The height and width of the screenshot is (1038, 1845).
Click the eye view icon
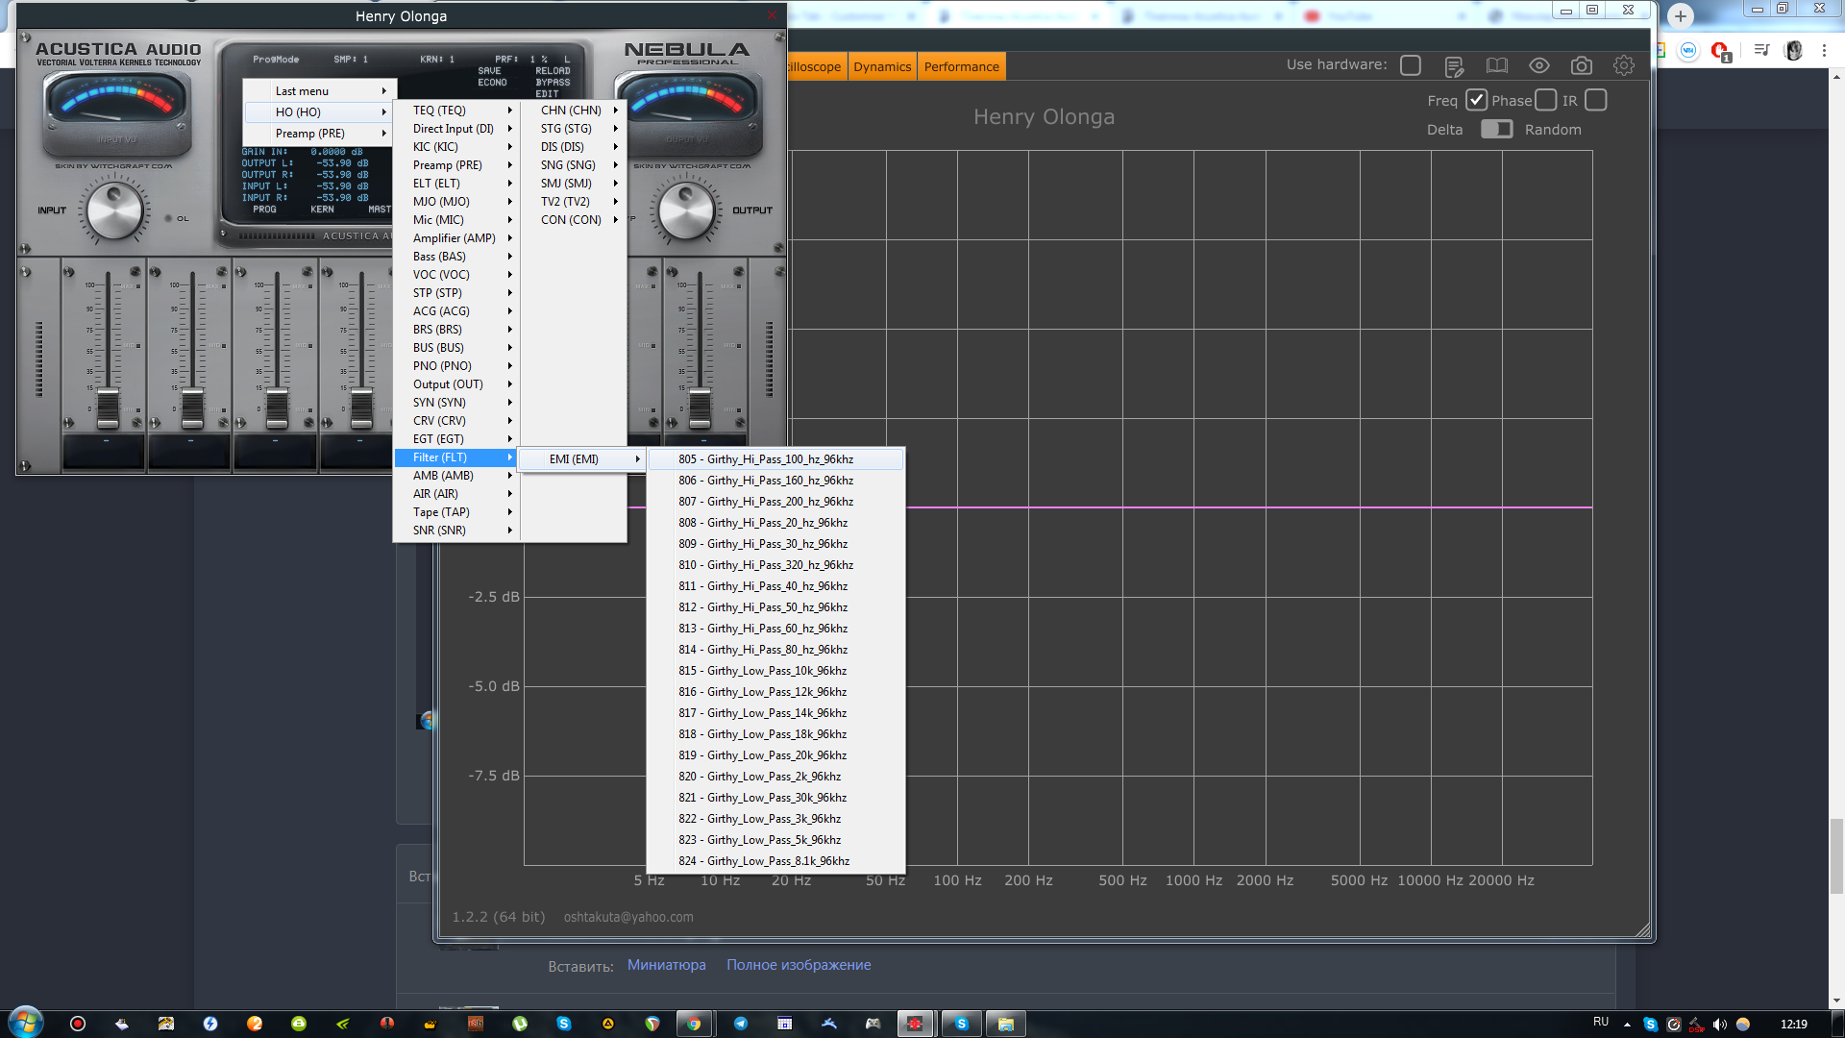pos(1538,65)
